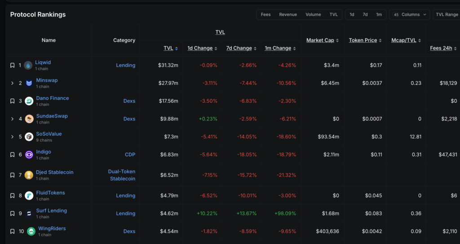
Task: Sort by Fees 24h column
Action: click(443, 48)
